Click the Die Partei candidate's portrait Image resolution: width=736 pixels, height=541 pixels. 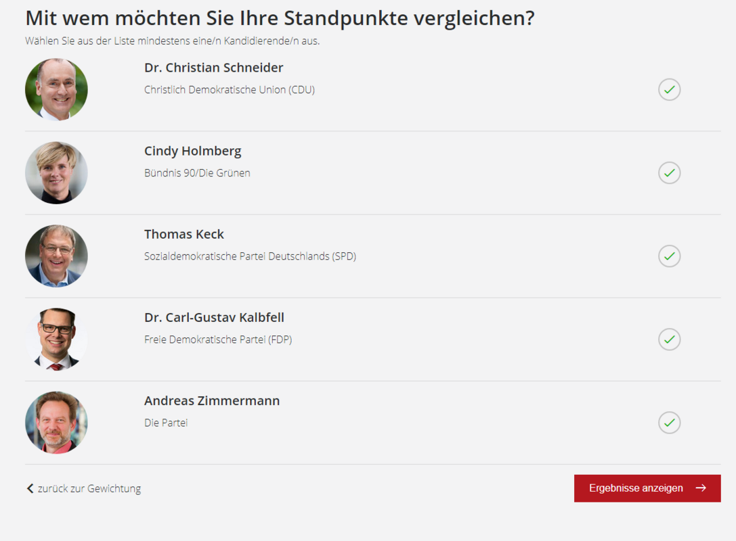click(56, 422)
